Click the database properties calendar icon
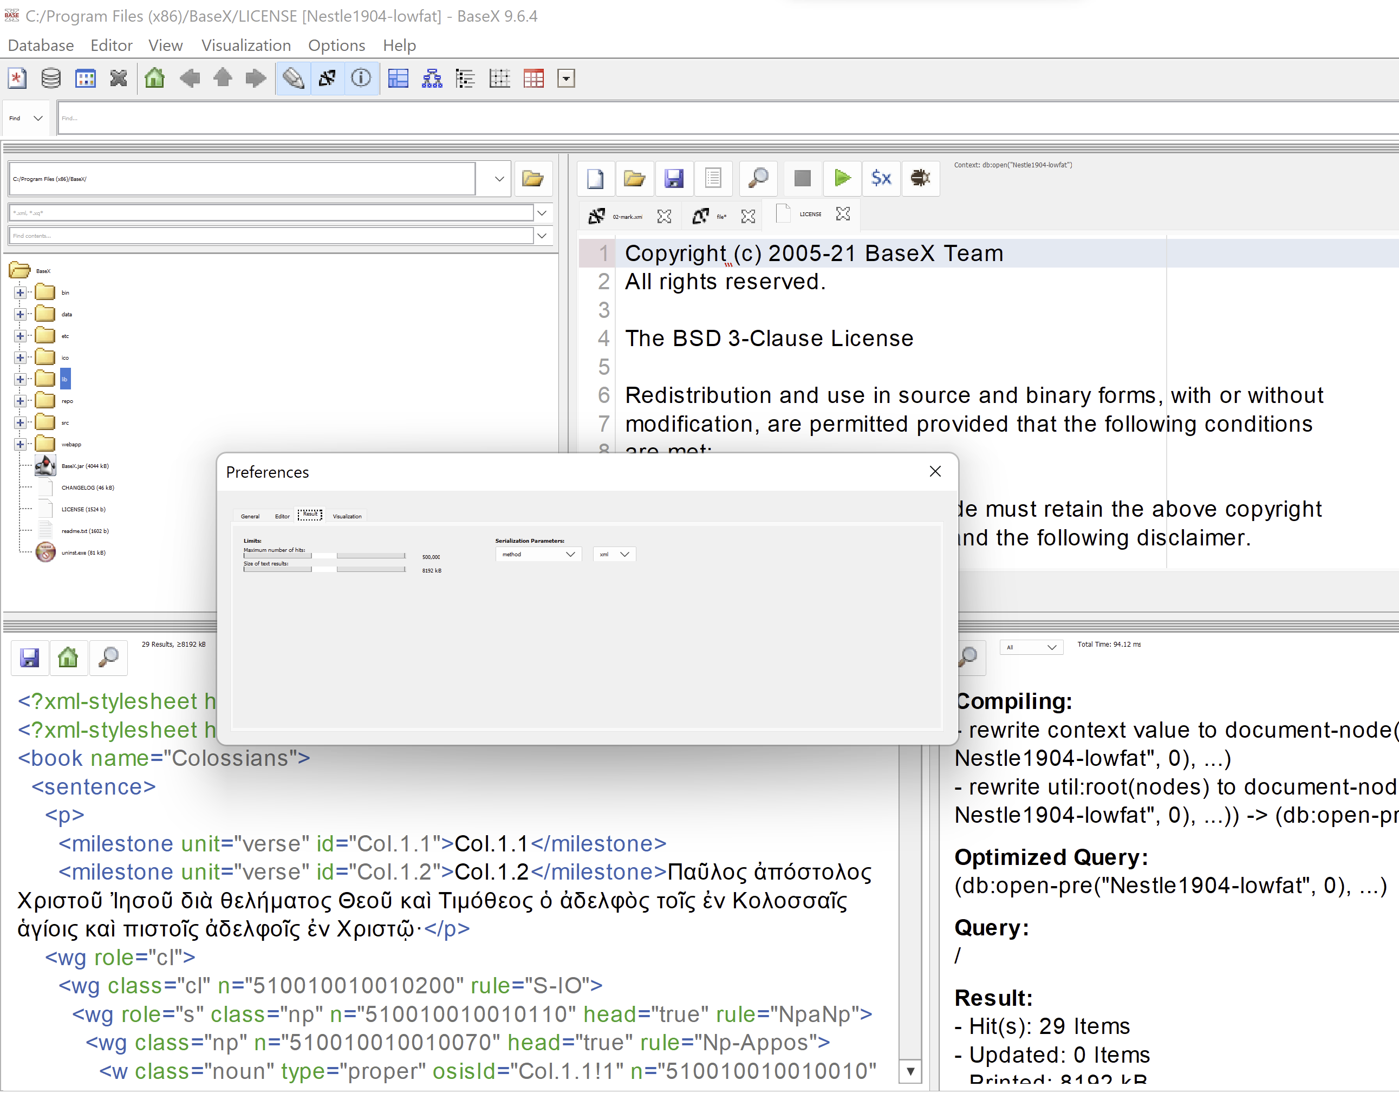This screenshot has width=1399, height=1093. tap(85, 79)
